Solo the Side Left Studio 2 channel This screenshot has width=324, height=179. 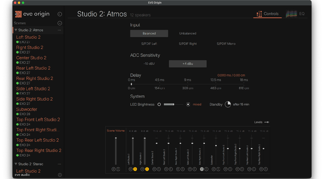point(195,169)
